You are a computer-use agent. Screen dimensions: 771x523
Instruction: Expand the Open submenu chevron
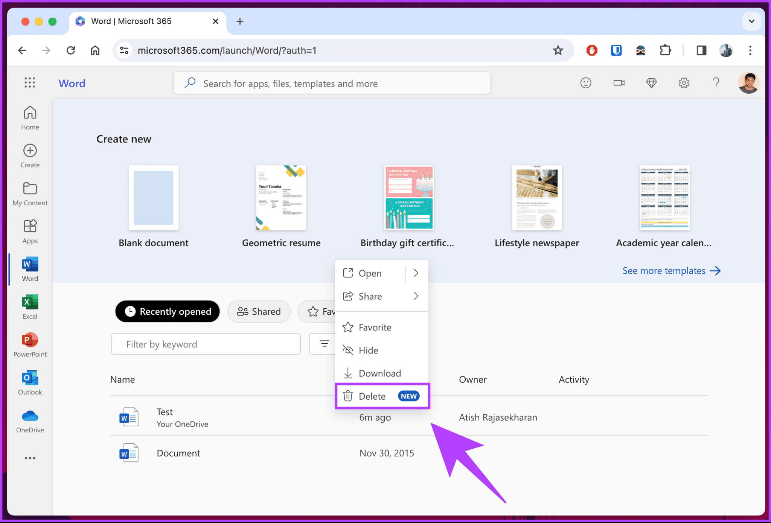point(416,273)
